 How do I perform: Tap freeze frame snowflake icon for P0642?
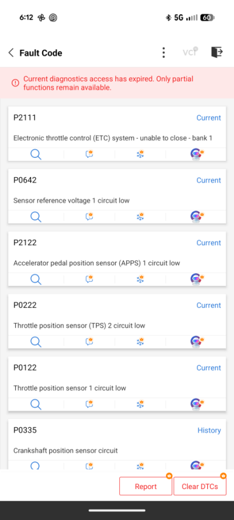point(140,216)
